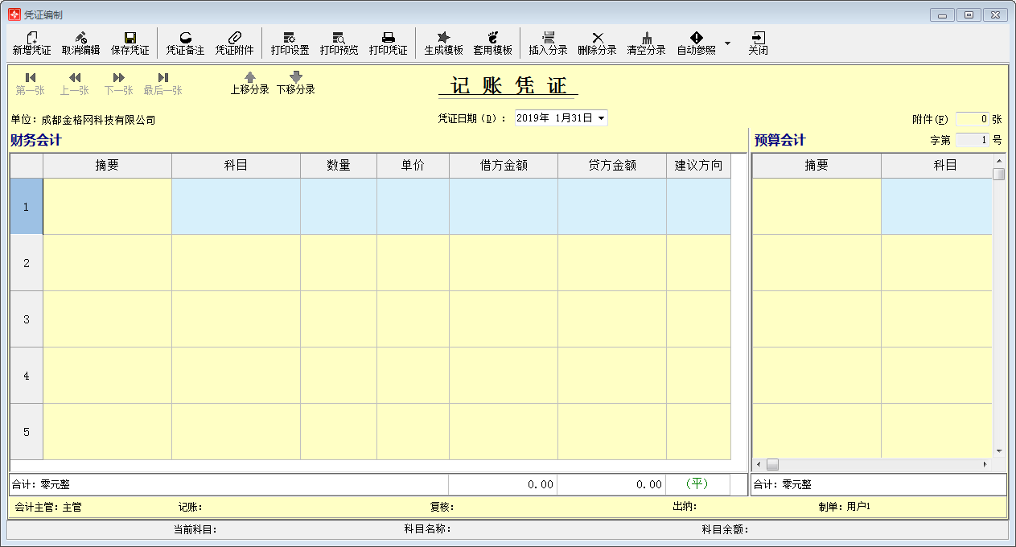Click 插入分录 insert entry icon
The image size is (1016, 547).
click(x=548, y=38)
